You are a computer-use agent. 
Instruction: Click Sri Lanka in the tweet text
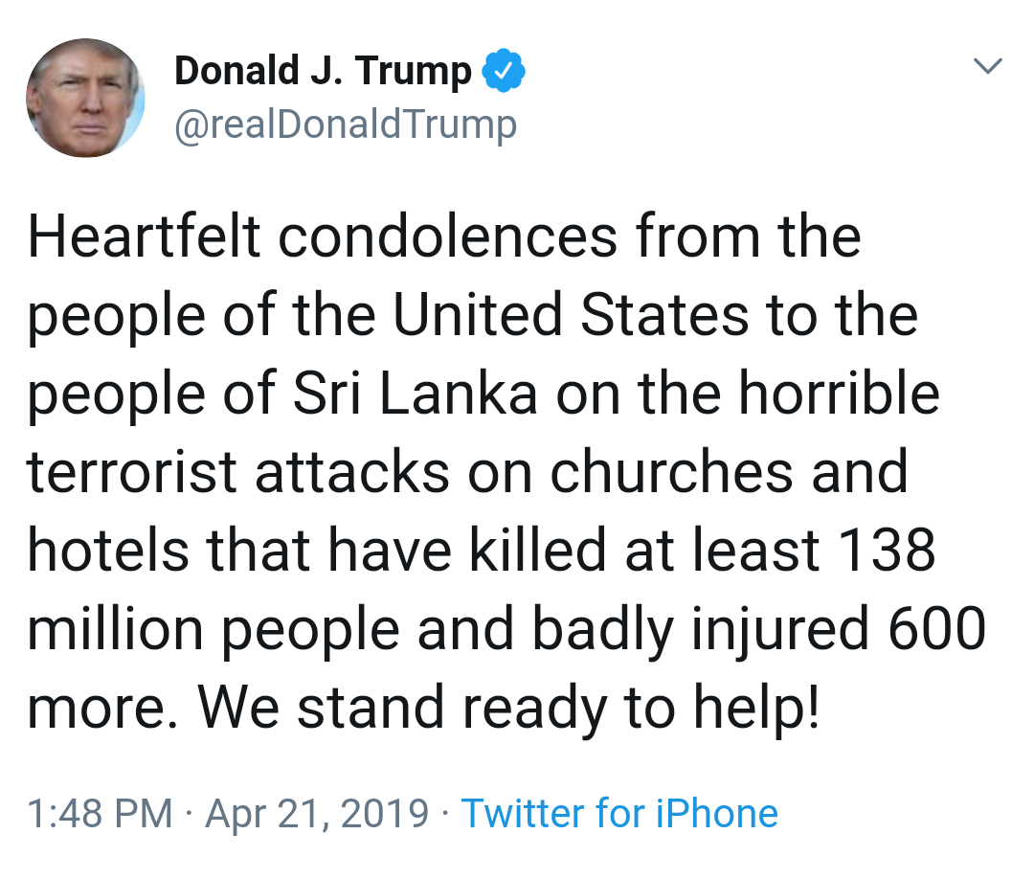(x=415, y=393)
